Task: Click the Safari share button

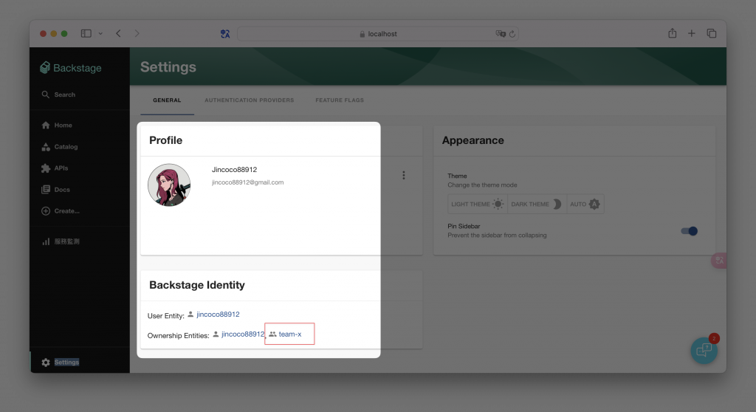Action: click(x=672, y=33)
